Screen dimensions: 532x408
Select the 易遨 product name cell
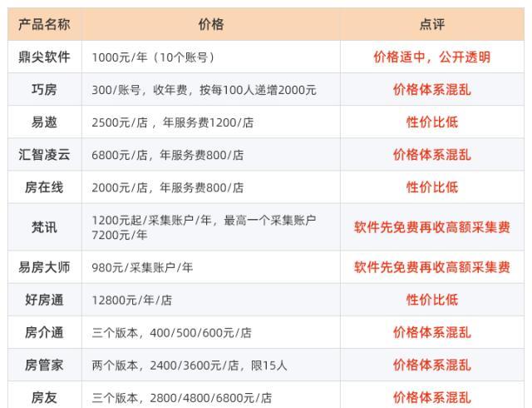44,122
